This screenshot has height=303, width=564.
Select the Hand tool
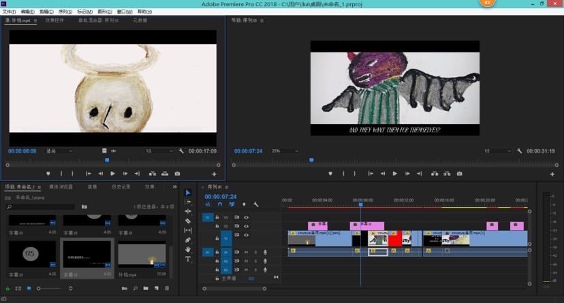(188, 249)
